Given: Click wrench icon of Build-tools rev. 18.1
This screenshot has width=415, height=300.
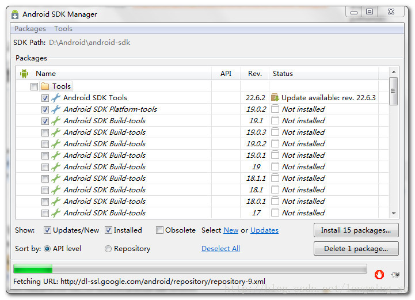Looking at the screenshot, I should pyautogui.click(x=56, y=190).
